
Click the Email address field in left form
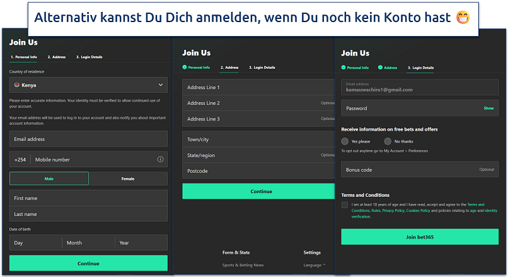point(88,139)
